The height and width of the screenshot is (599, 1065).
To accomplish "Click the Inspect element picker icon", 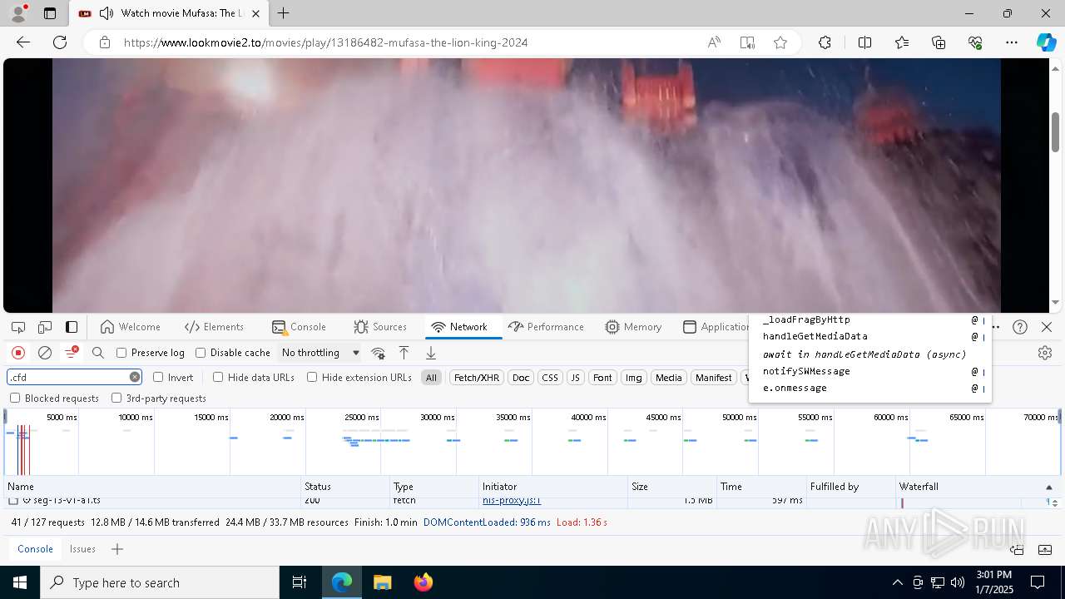I will [18, 327].
